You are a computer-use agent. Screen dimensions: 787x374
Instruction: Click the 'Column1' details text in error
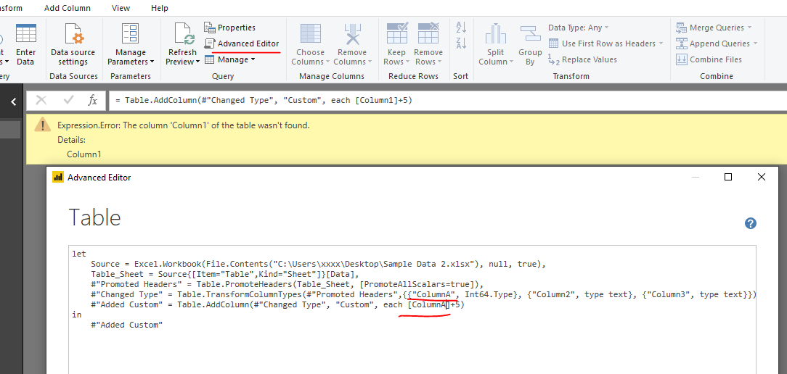click(83, 154)
